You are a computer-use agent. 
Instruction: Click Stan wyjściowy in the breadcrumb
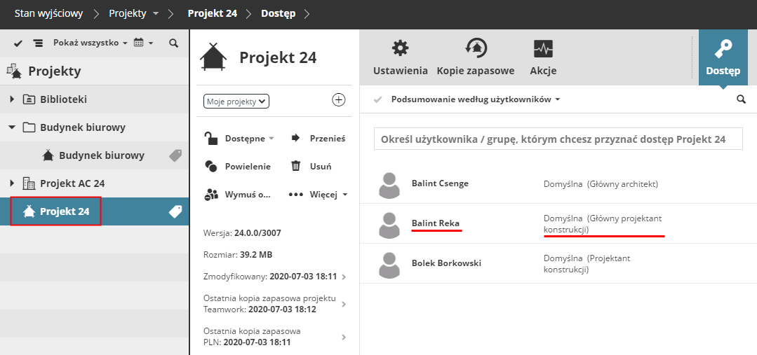[49, 13]
